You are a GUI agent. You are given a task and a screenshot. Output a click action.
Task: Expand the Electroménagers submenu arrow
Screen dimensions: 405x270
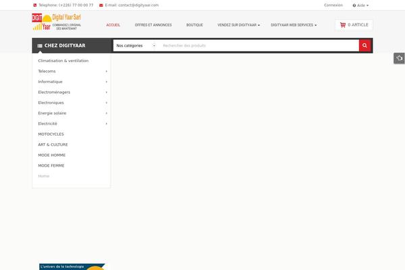click(106, 92)
